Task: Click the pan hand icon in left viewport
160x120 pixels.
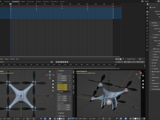Action: point(53,84)
